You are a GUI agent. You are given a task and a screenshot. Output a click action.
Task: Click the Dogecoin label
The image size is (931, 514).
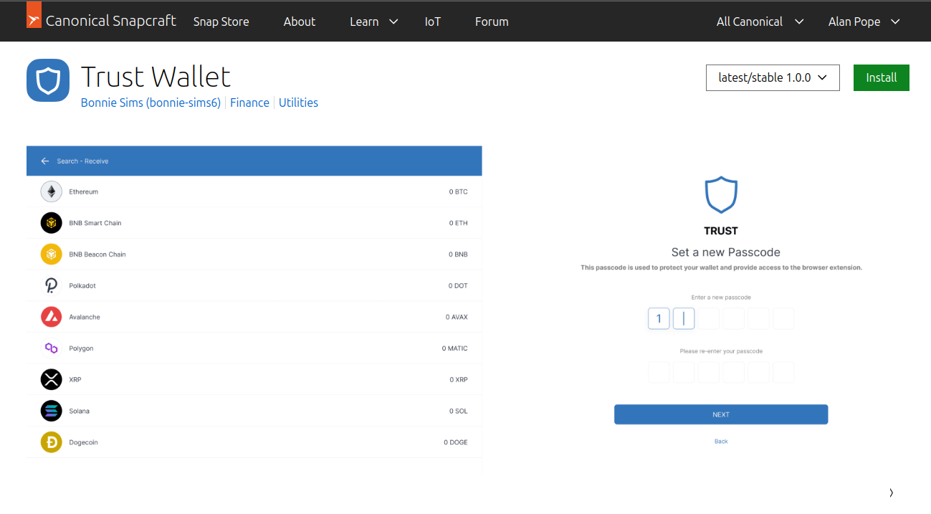pos(84,442)
